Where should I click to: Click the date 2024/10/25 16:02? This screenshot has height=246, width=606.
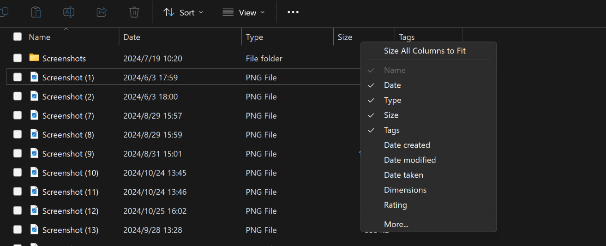click(155, 211)
